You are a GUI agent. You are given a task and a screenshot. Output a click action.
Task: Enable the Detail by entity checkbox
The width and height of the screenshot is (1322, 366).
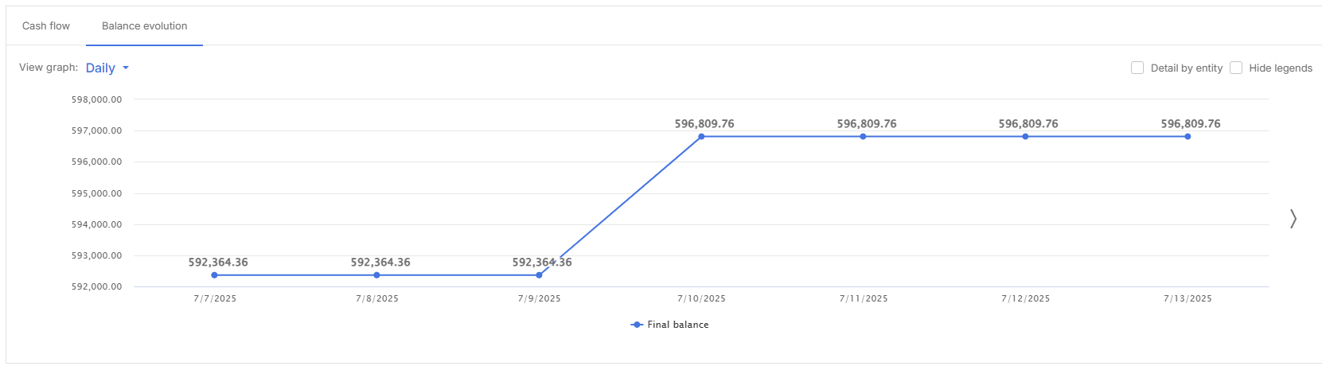[x=1137, y=68]
